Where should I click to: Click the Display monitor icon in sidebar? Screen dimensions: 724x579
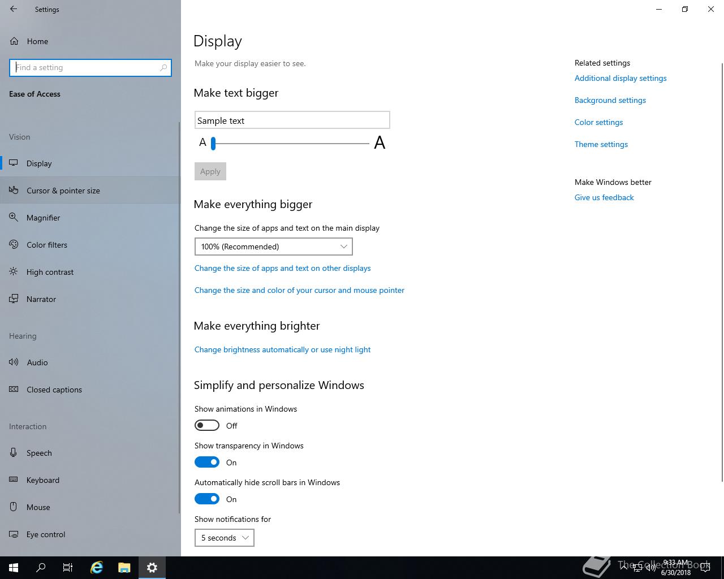coord(14,163)
